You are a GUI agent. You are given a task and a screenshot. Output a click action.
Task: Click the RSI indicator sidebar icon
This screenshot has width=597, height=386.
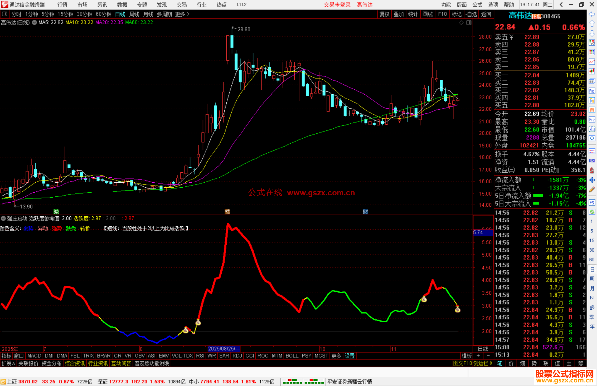(592, 161)
